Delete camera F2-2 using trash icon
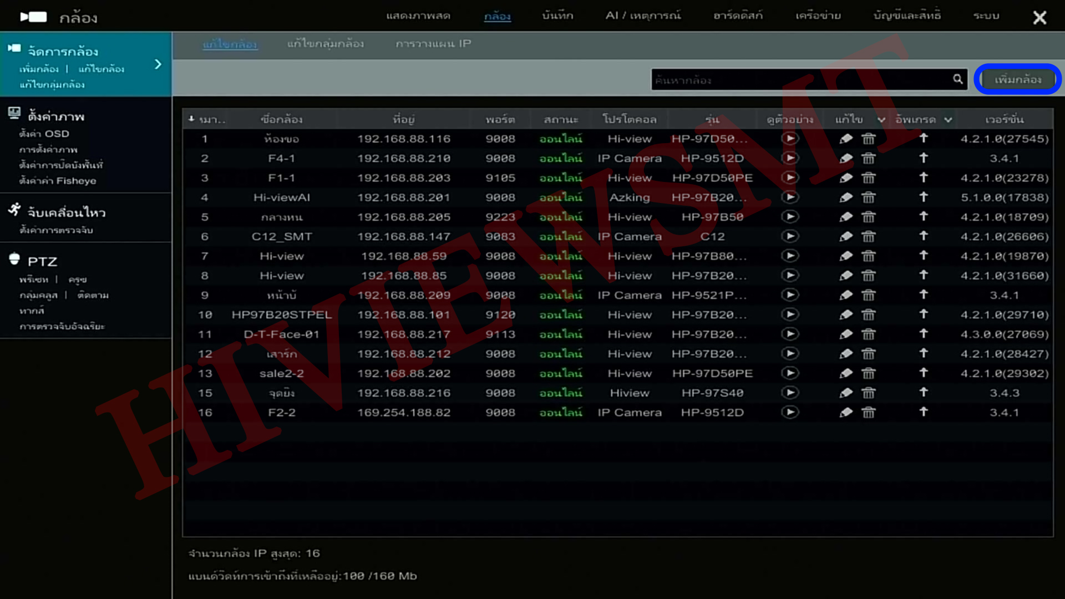 (x=868, y=413)
